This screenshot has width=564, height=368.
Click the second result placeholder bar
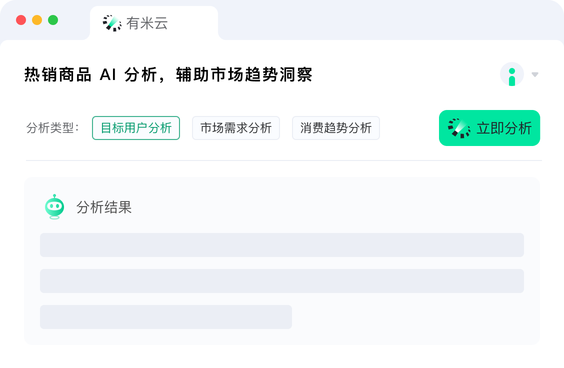click(281, 281)
